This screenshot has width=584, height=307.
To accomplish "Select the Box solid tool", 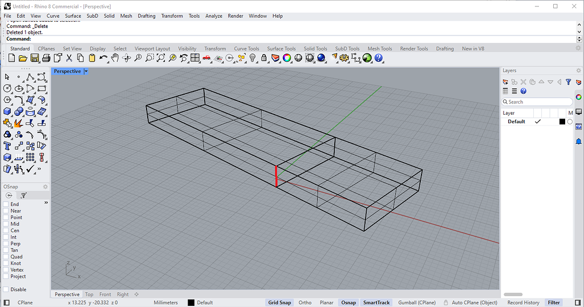I will (x=8, y=111).
